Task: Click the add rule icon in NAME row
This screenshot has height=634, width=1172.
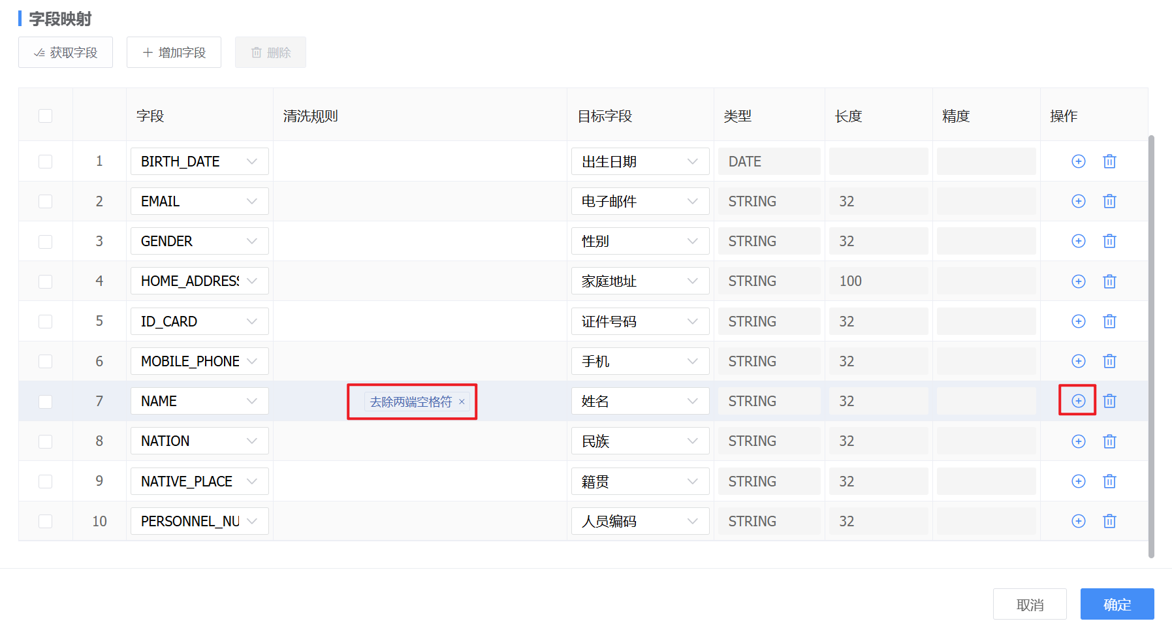Action: pyautogui.click(x=1078, y=401)
